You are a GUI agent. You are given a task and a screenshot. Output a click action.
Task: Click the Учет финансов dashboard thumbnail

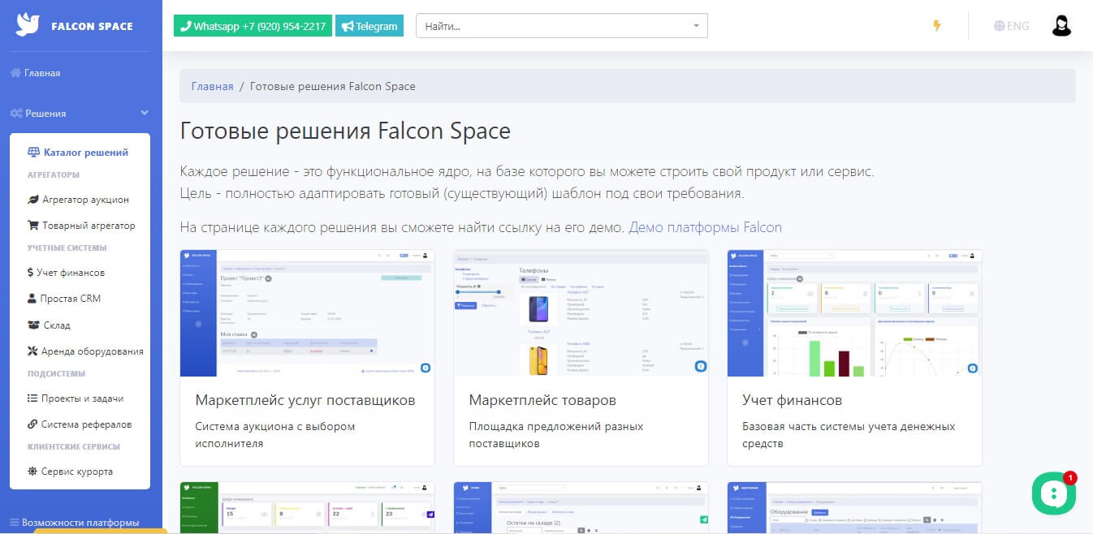(x=854, y=313)
